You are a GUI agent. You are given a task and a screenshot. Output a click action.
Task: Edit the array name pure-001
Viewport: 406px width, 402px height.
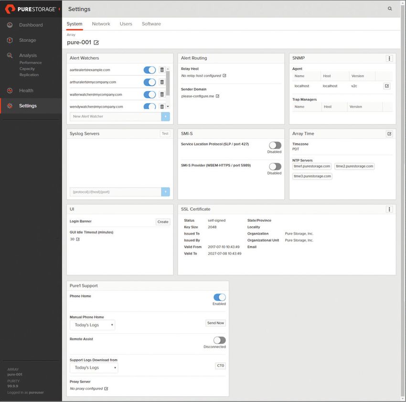tap(96, 43)
